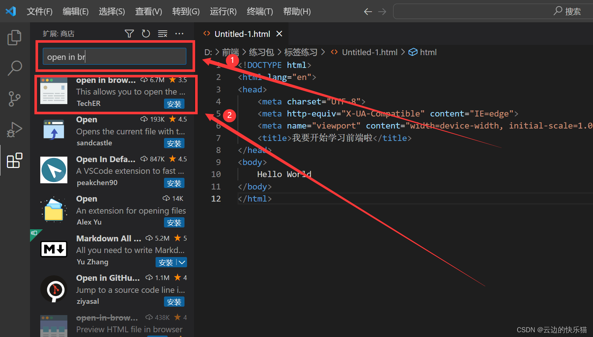Screen dimensions: 593x337
Task: Click the 扩展: 商店 panel title
Action: [59, 34]
